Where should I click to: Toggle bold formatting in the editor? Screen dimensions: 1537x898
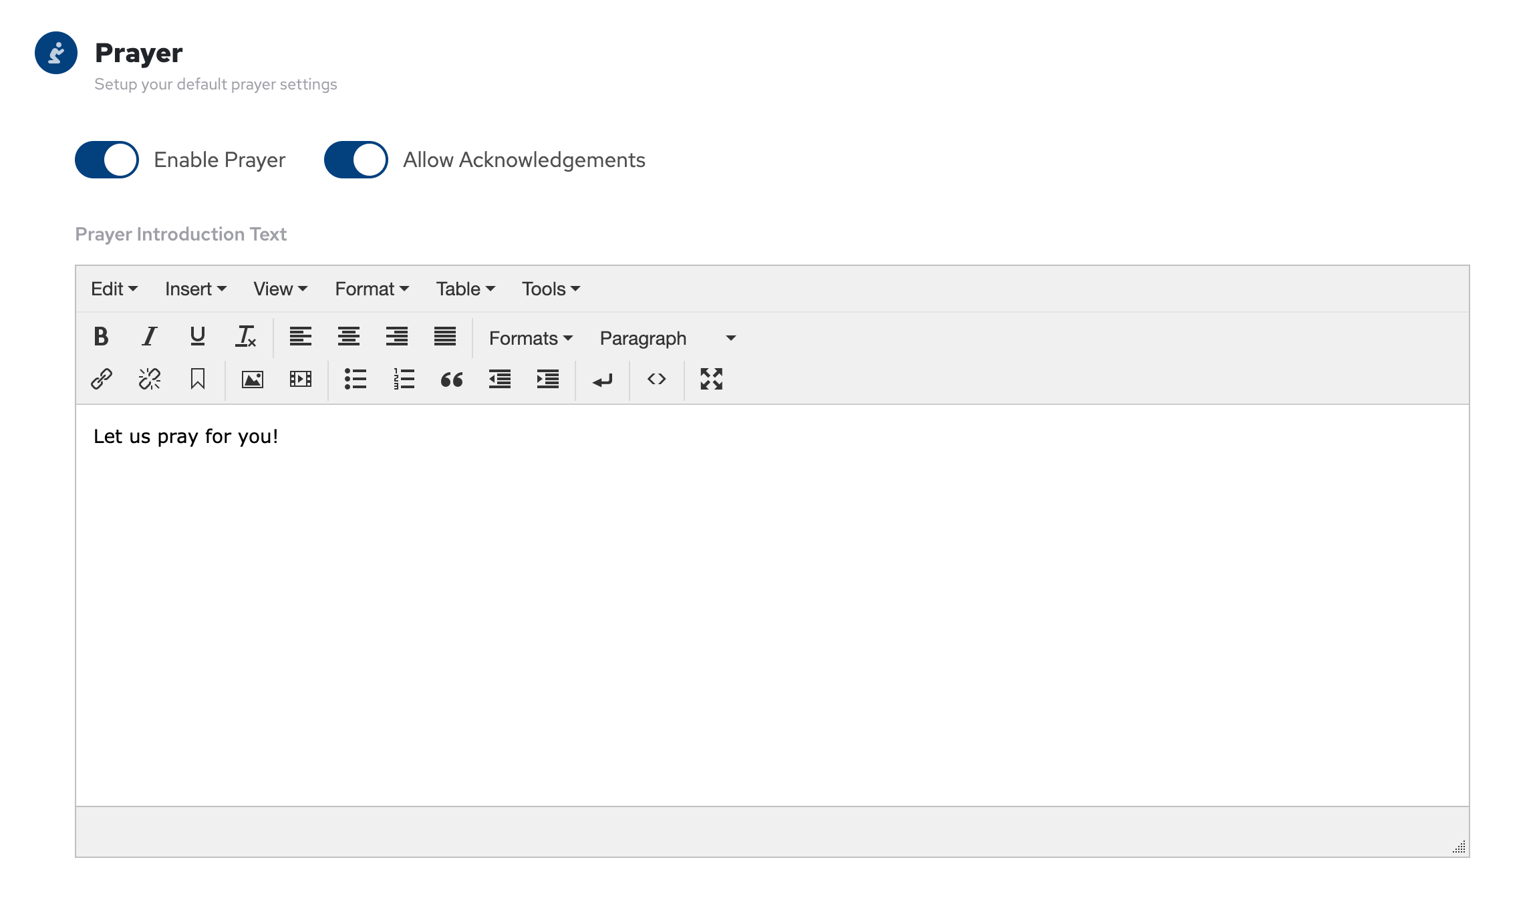tap(101, 337)
